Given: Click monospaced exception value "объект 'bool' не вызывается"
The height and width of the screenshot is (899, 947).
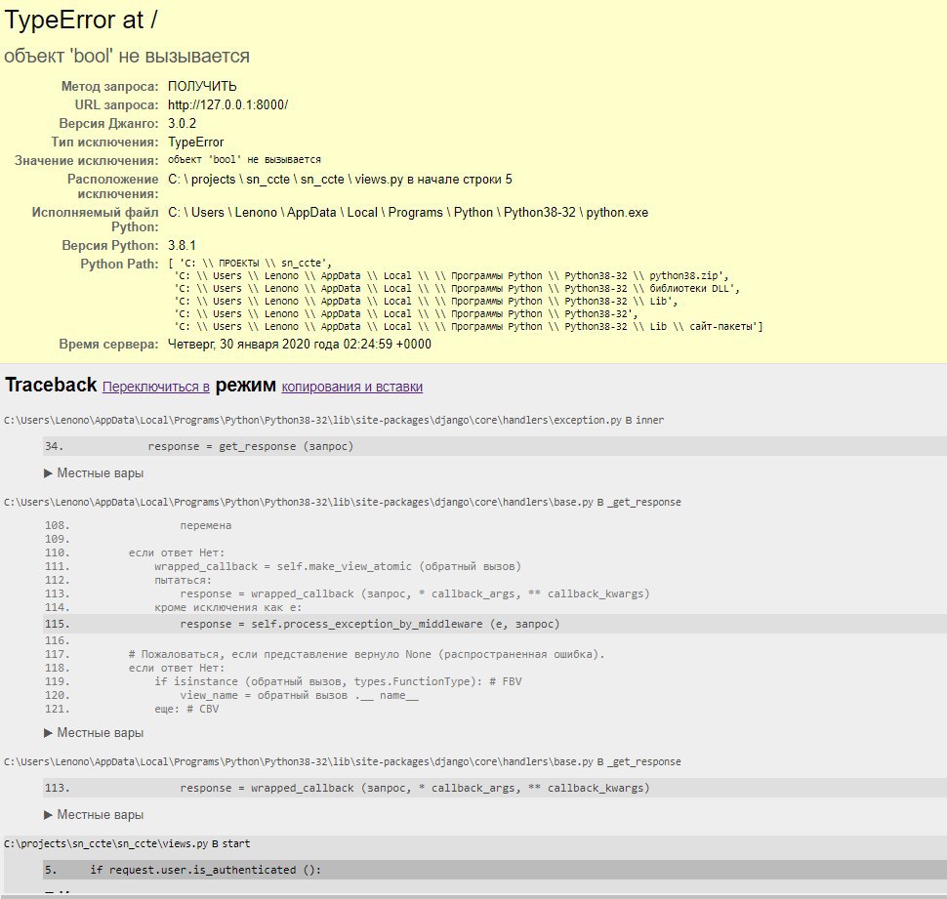Looking at the screenshot, I should (x=244, y=160).
